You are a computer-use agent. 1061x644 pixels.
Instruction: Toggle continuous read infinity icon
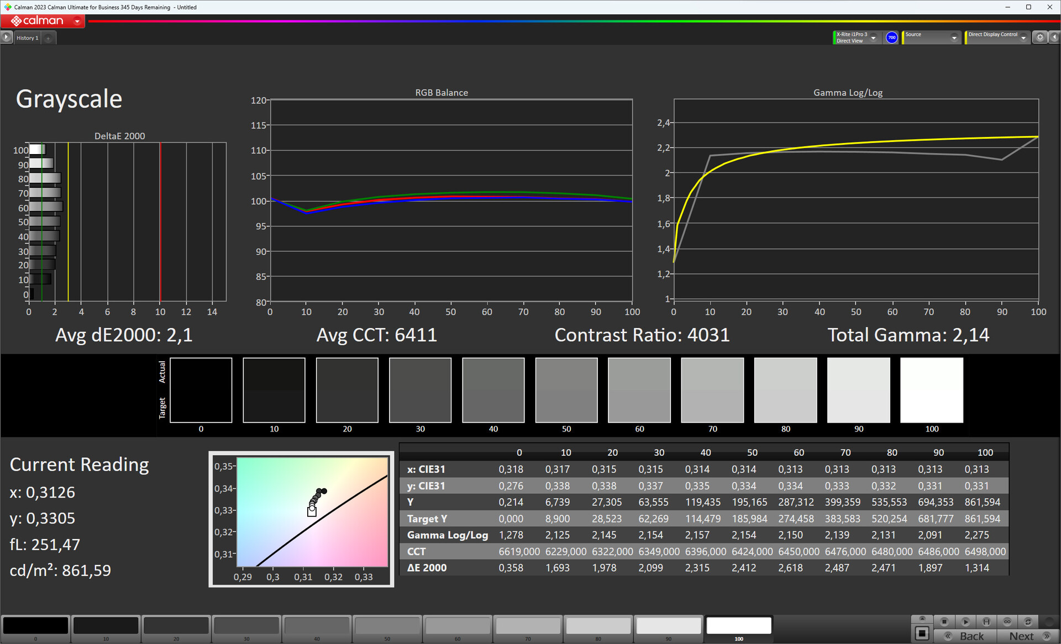1007,622
